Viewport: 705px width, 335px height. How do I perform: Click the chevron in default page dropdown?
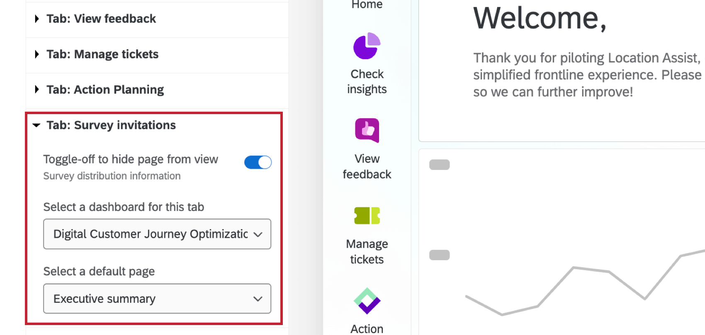tap(258, 299)
